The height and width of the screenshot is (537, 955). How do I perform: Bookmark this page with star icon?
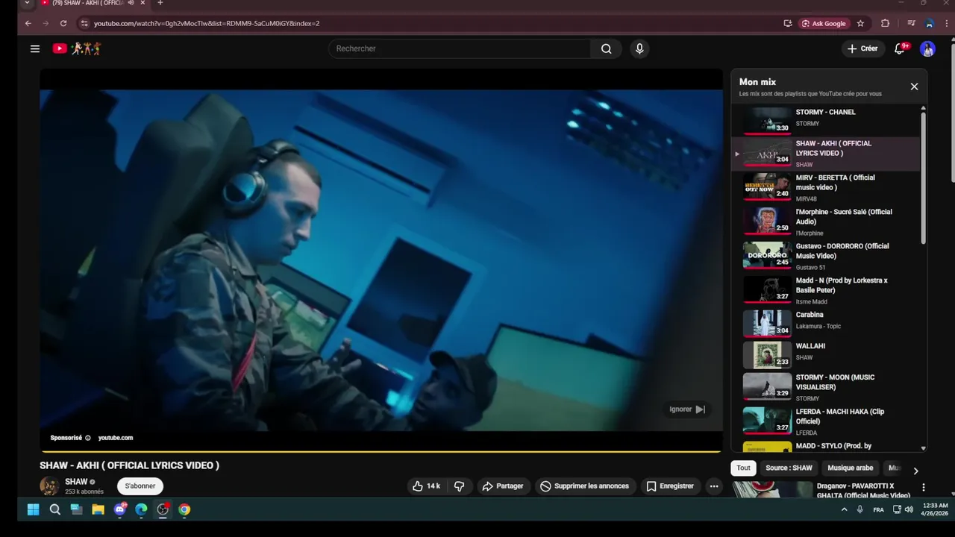point(860,23)
